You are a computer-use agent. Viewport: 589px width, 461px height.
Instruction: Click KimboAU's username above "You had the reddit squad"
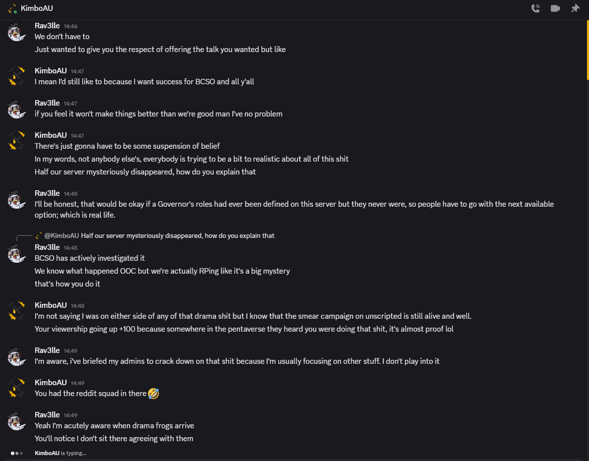[50, 382]
